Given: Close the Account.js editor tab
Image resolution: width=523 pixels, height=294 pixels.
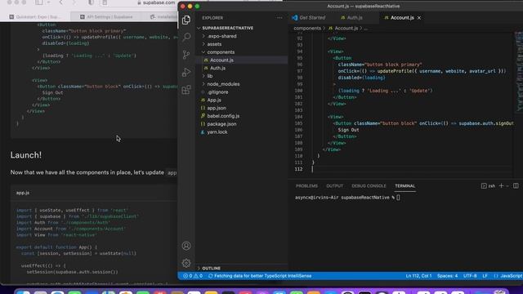Looking at the screenshot, I should click(419, 18).
